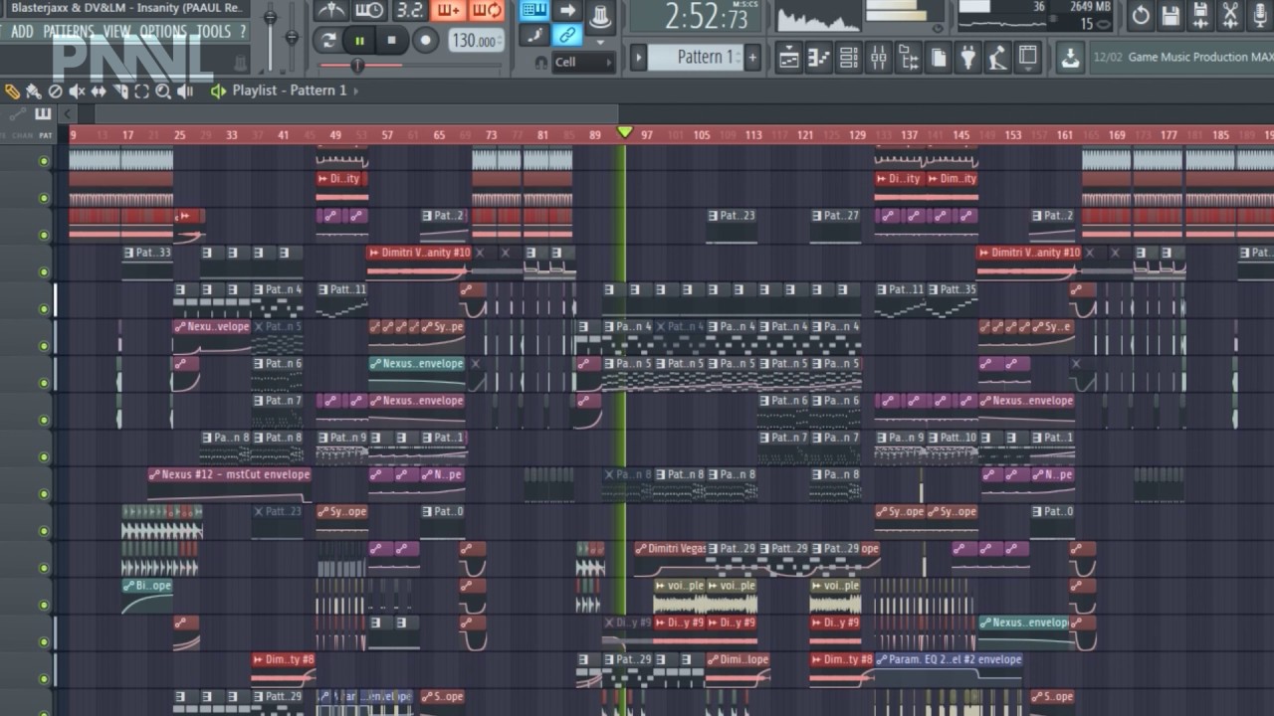Open the OPTIONS menu
1274x716 pixels.
click(x=163, y=32)
